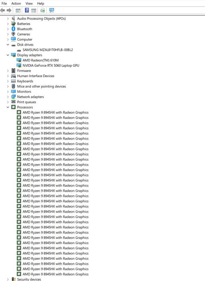The image size is (205, 281).
Task: Collapse the Display adapters node
Action: pos(8,55)
